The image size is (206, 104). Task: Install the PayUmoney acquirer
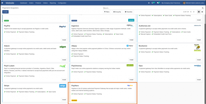(131, 80)
